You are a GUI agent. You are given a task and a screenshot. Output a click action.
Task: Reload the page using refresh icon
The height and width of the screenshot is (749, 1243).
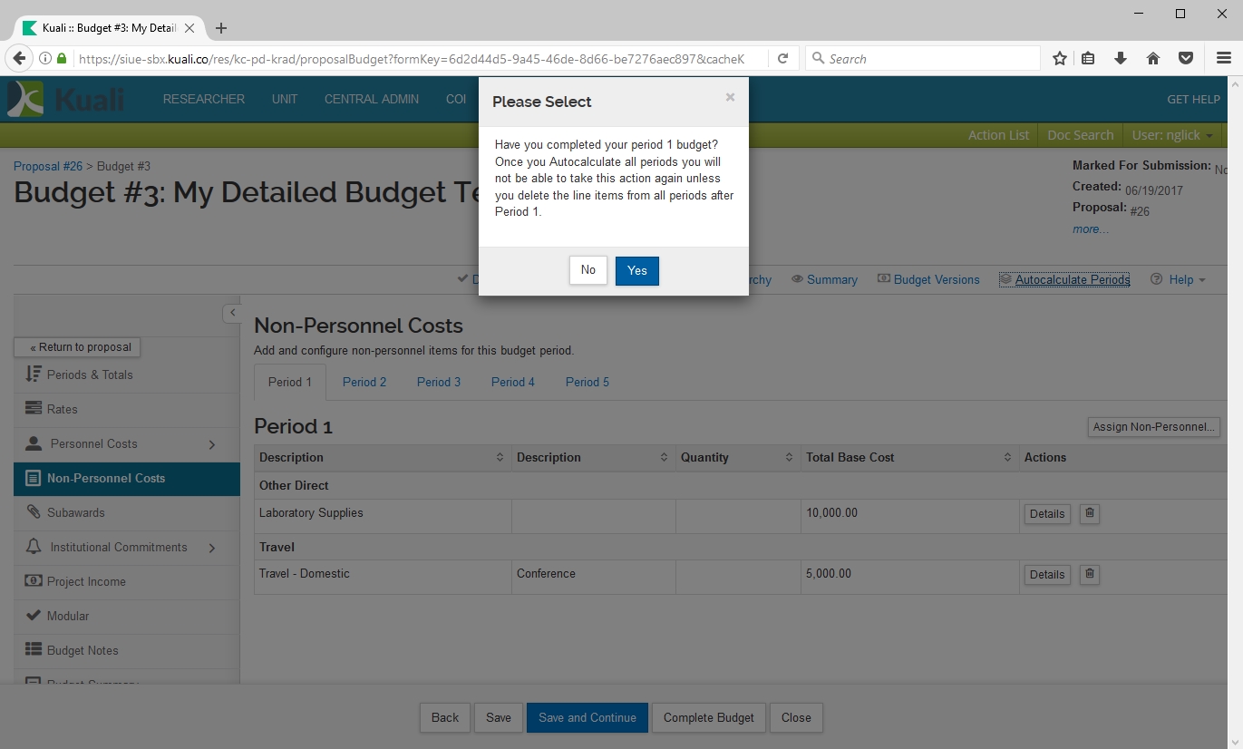pyautogui.click(x=782, y=58)
